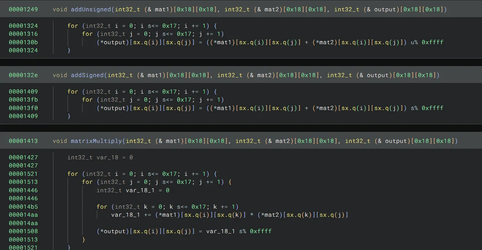This screenshot has width=482, height=250.
Task: Click address 000013fb in the gutter
Action: click(23, 100)
